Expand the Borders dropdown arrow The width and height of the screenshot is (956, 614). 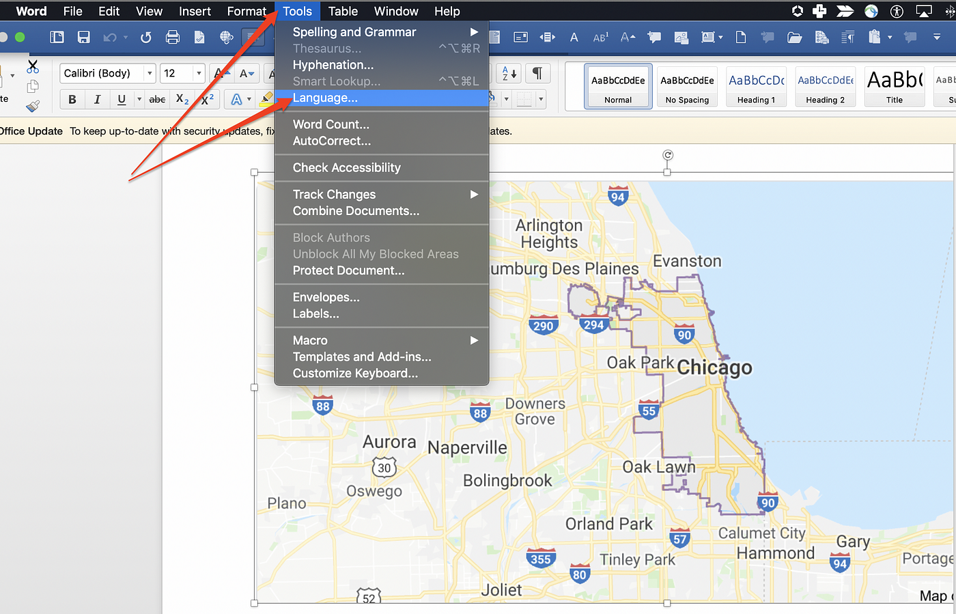(541, 100)
